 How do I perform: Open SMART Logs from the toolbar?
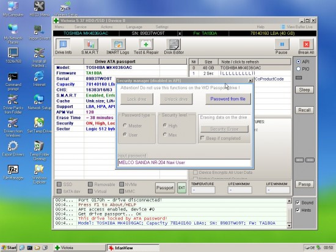[x=118, y=46]
